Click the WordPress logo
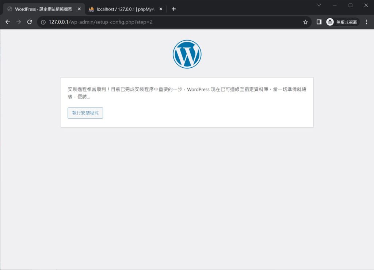 pyautogui.click(x=187, y=54)
